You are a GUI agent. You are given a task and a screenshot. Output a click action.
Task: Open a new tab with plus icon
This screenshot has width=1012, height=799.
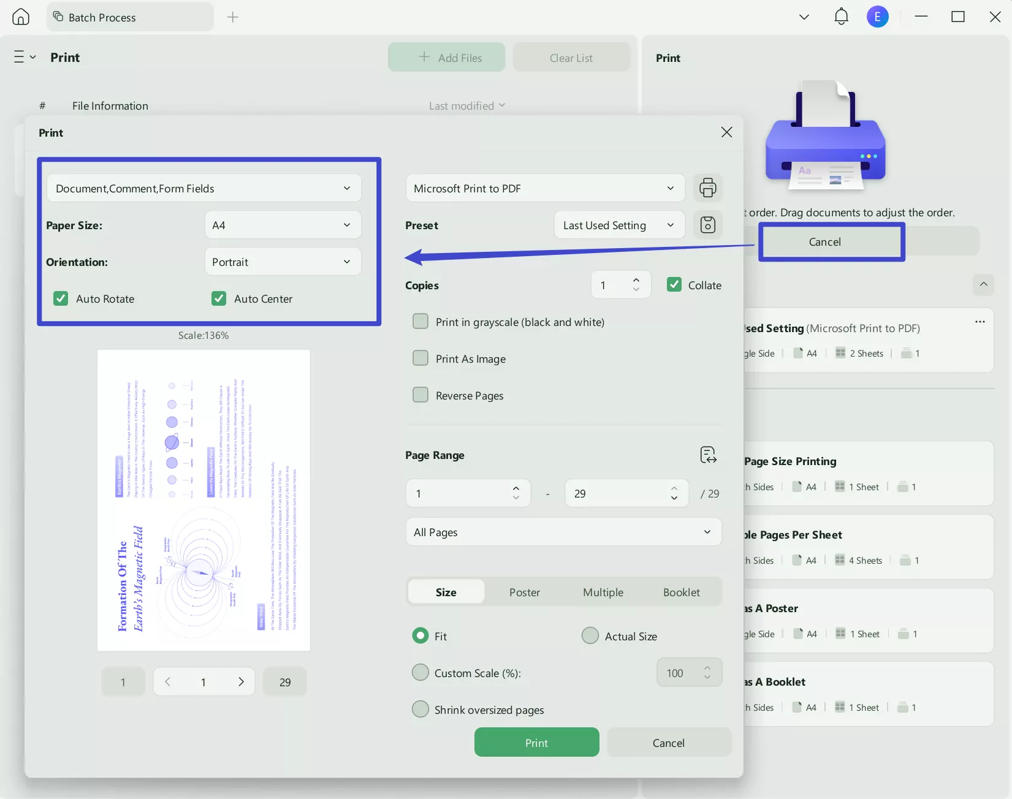(x=233, y=17)
